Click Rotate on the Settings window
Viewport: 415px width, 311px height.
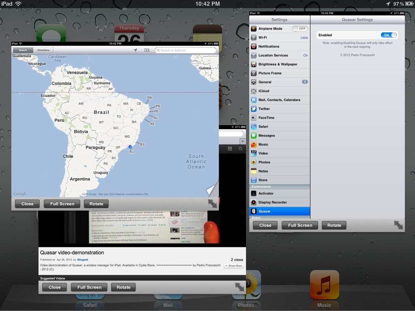click(334, 225)
